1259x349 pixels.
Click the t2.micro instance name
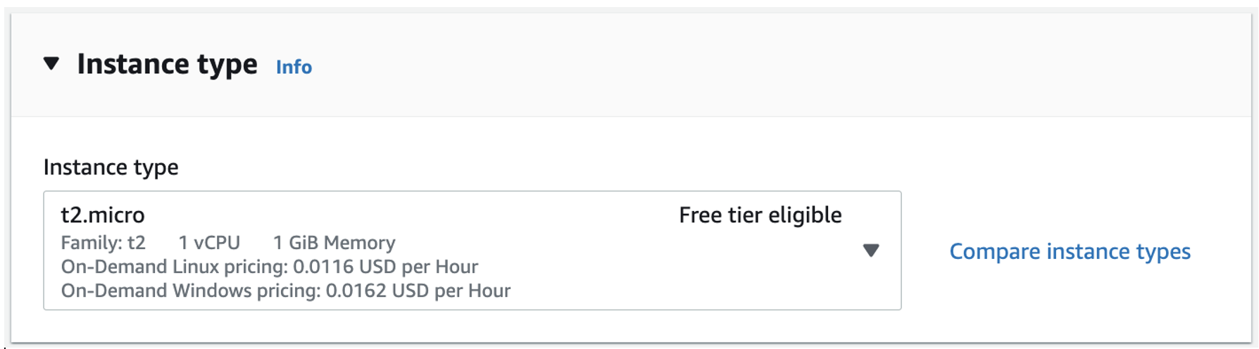(x=103, y=215)
